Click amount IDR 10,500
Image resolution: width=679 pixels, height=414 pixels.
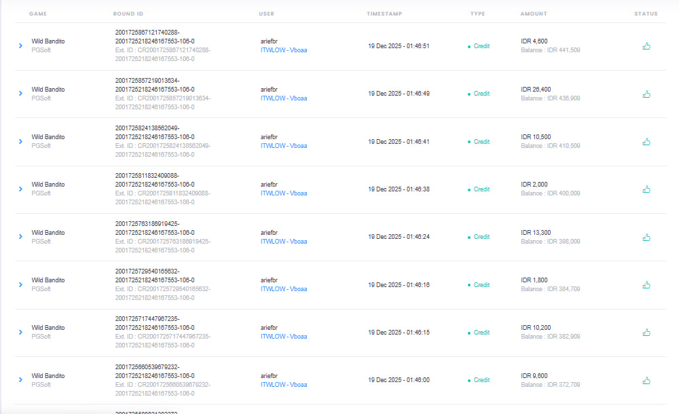536,137
